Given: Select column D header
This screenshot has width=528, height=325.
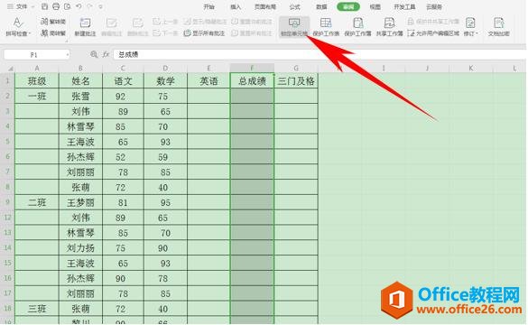Looking at the screenshot, I should [x=165, y=69].
